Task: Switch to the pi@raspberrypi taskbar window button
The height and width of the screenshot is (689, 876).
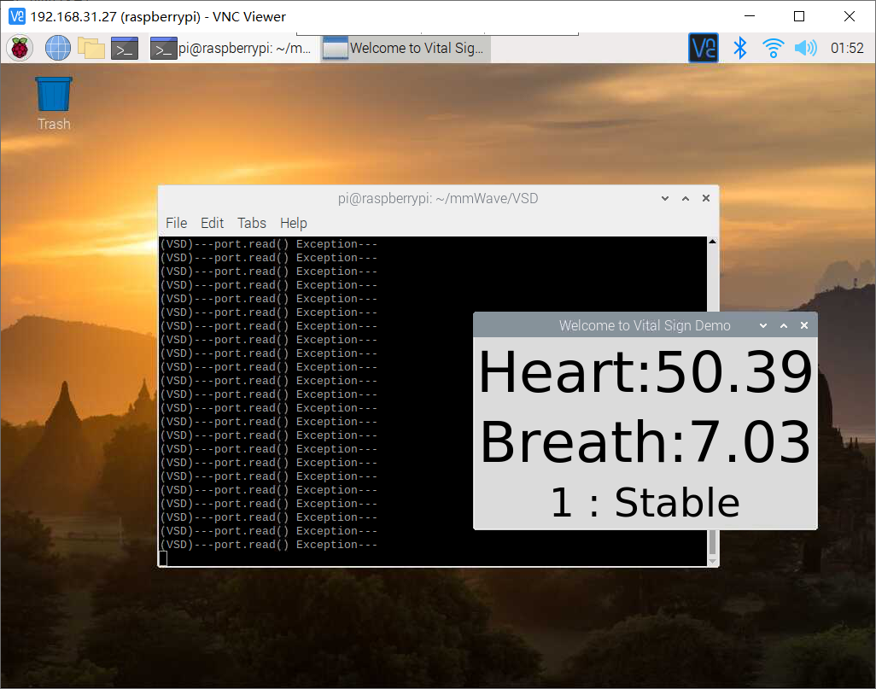Action: (x=232, y=49)
